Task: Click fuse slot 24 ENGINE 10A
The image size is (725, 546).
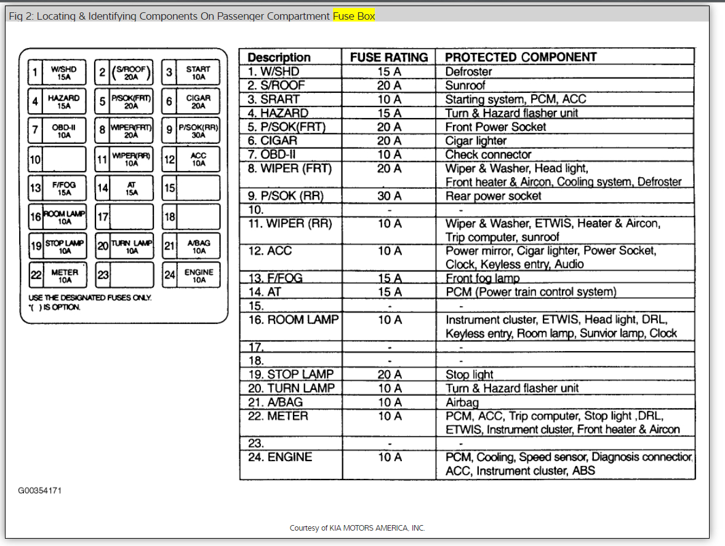Action: coord(191,275)
